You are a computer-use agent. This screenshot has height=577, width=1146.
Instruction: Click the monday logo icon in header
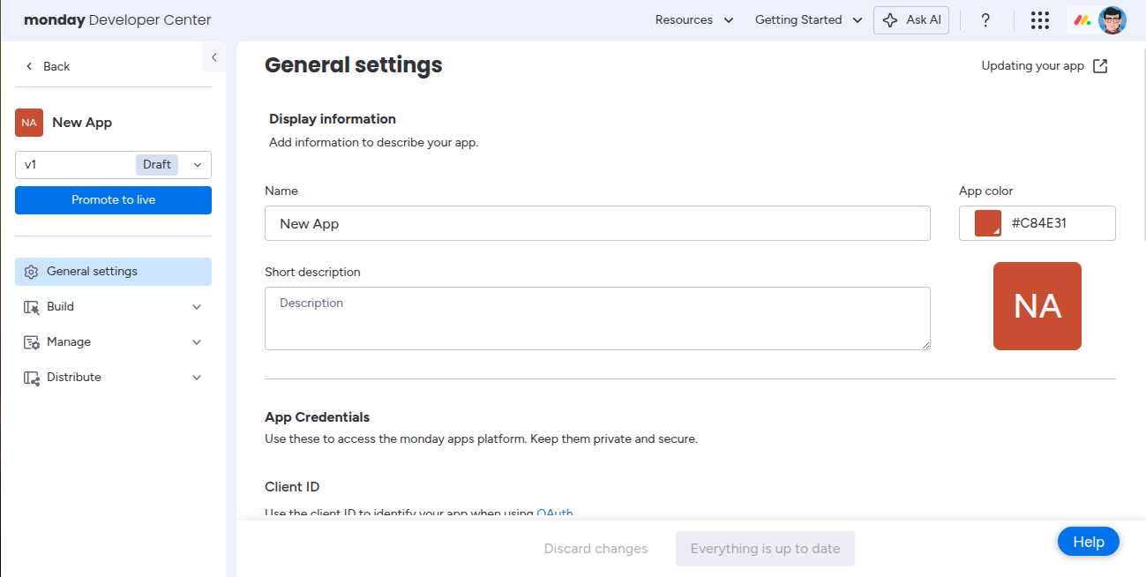coord(1082,20)
